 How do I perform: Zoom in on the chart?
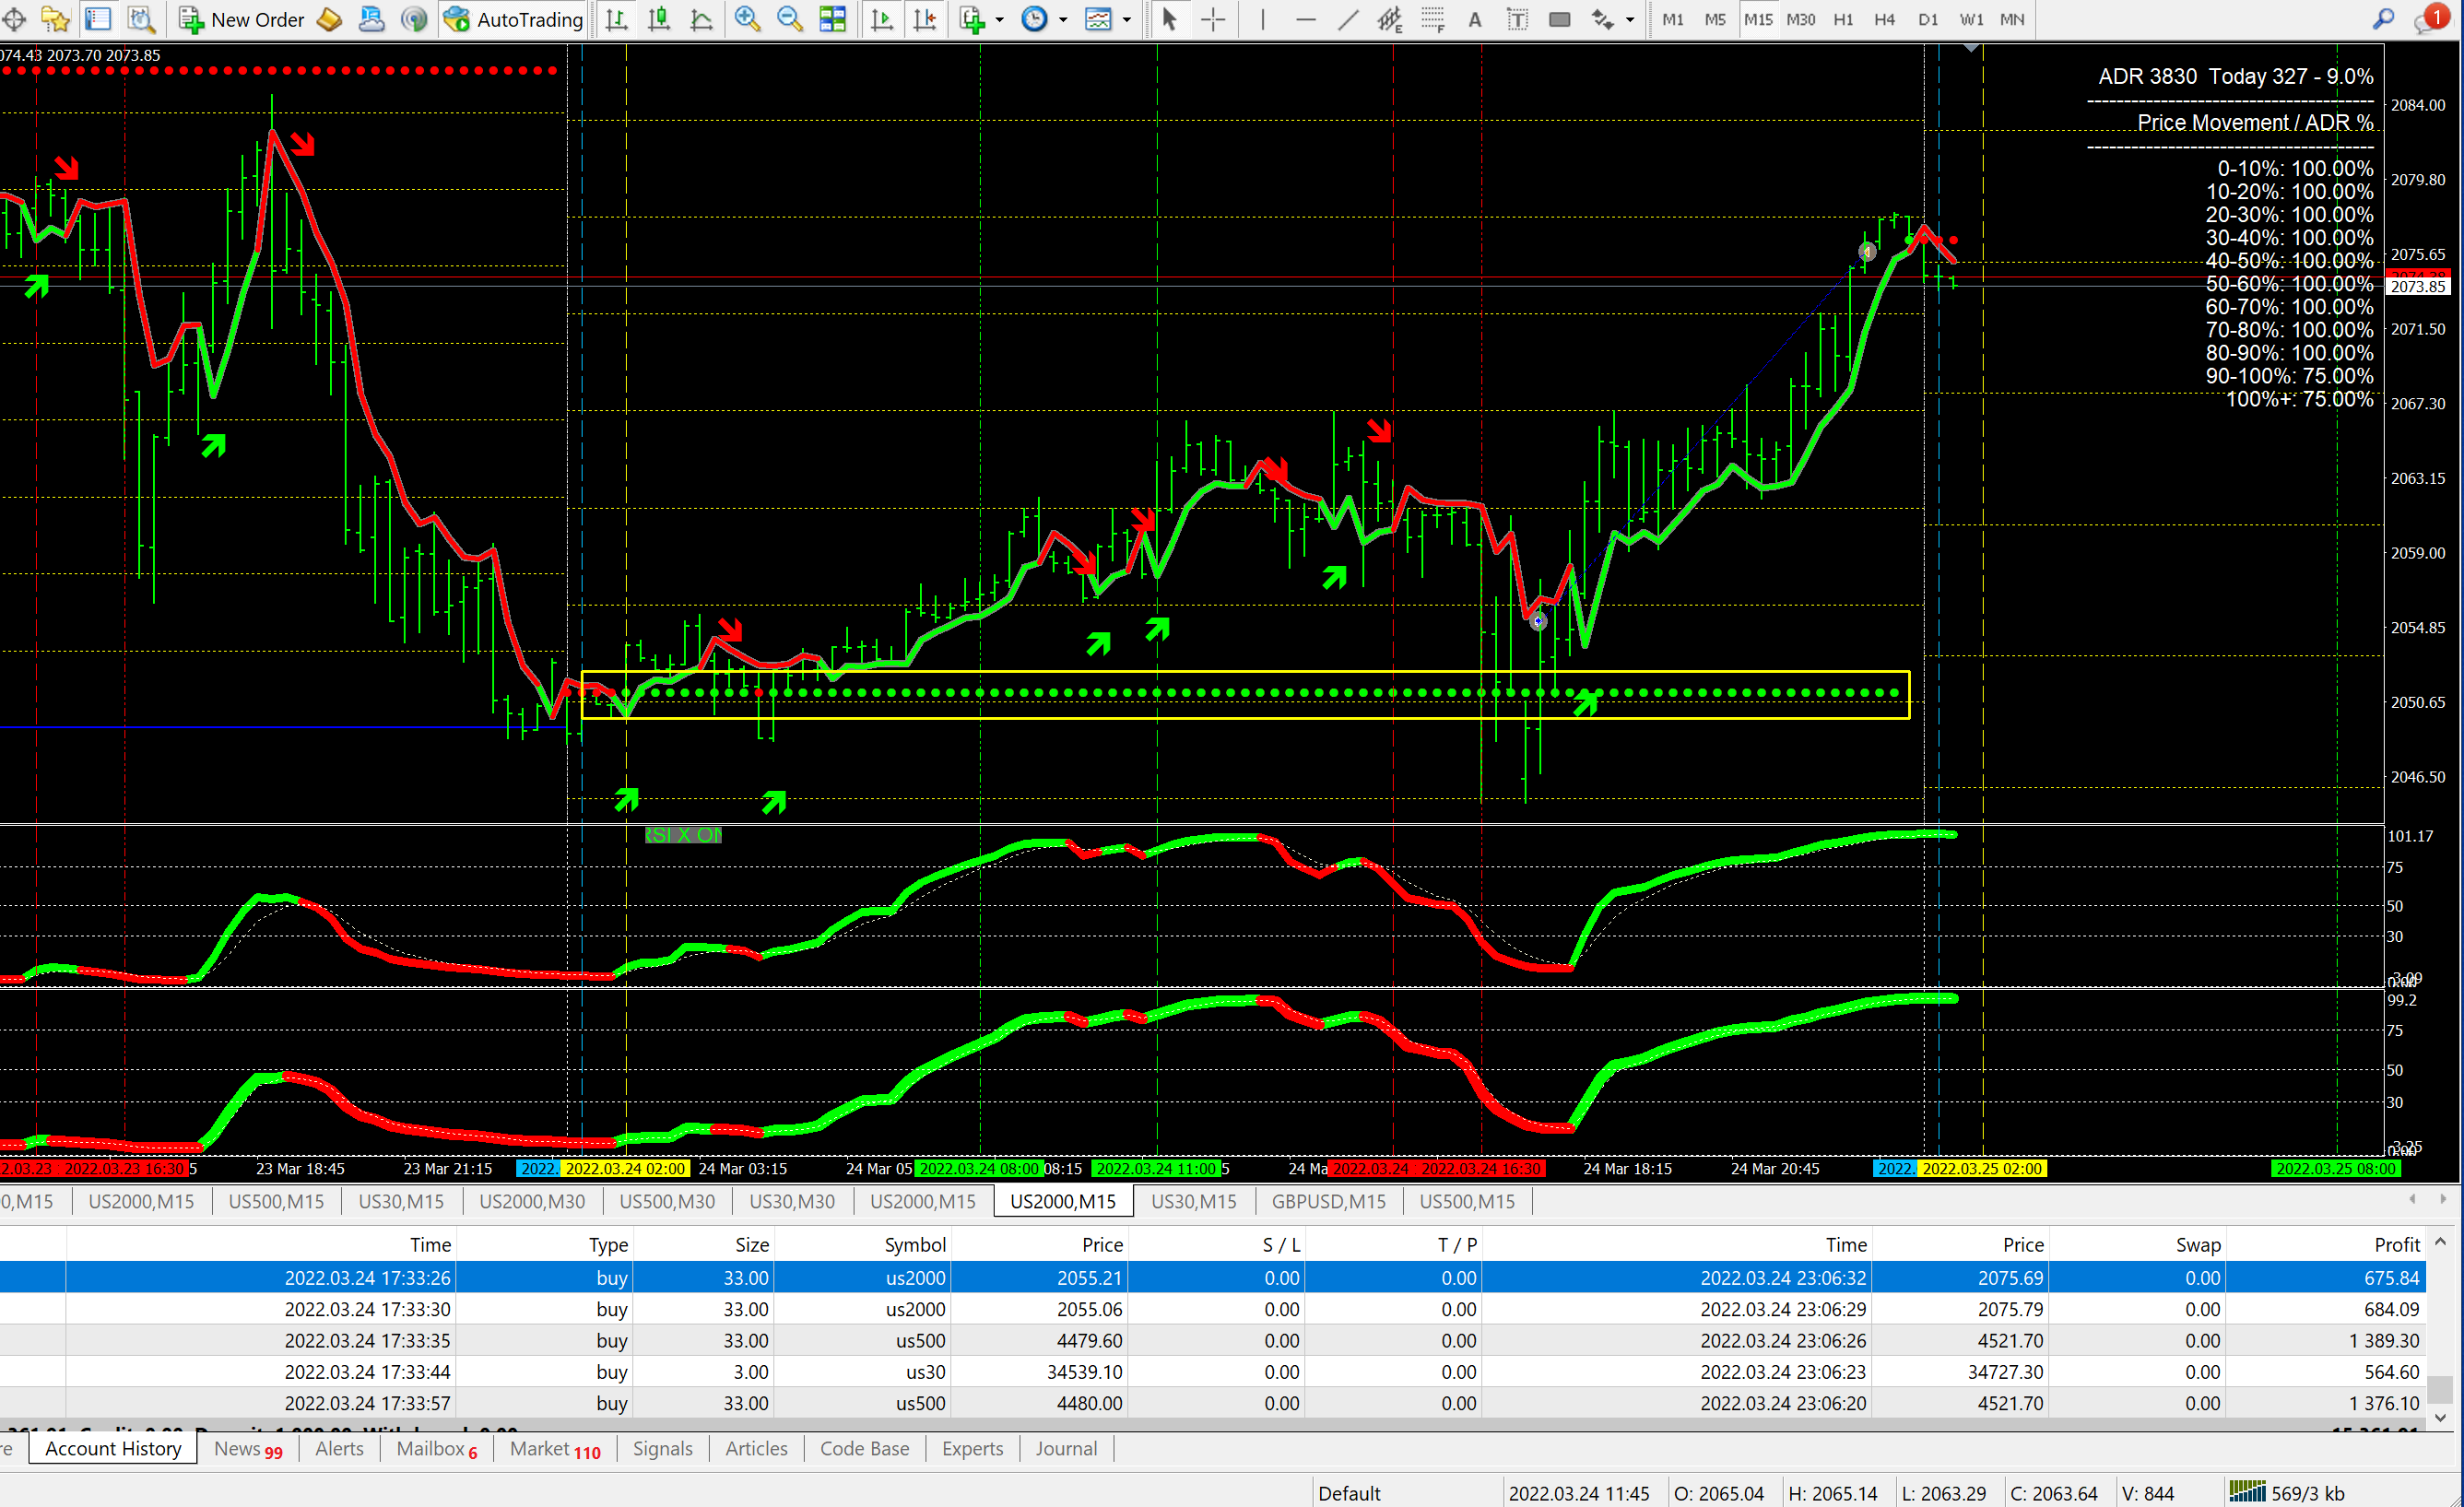point(747,19)
